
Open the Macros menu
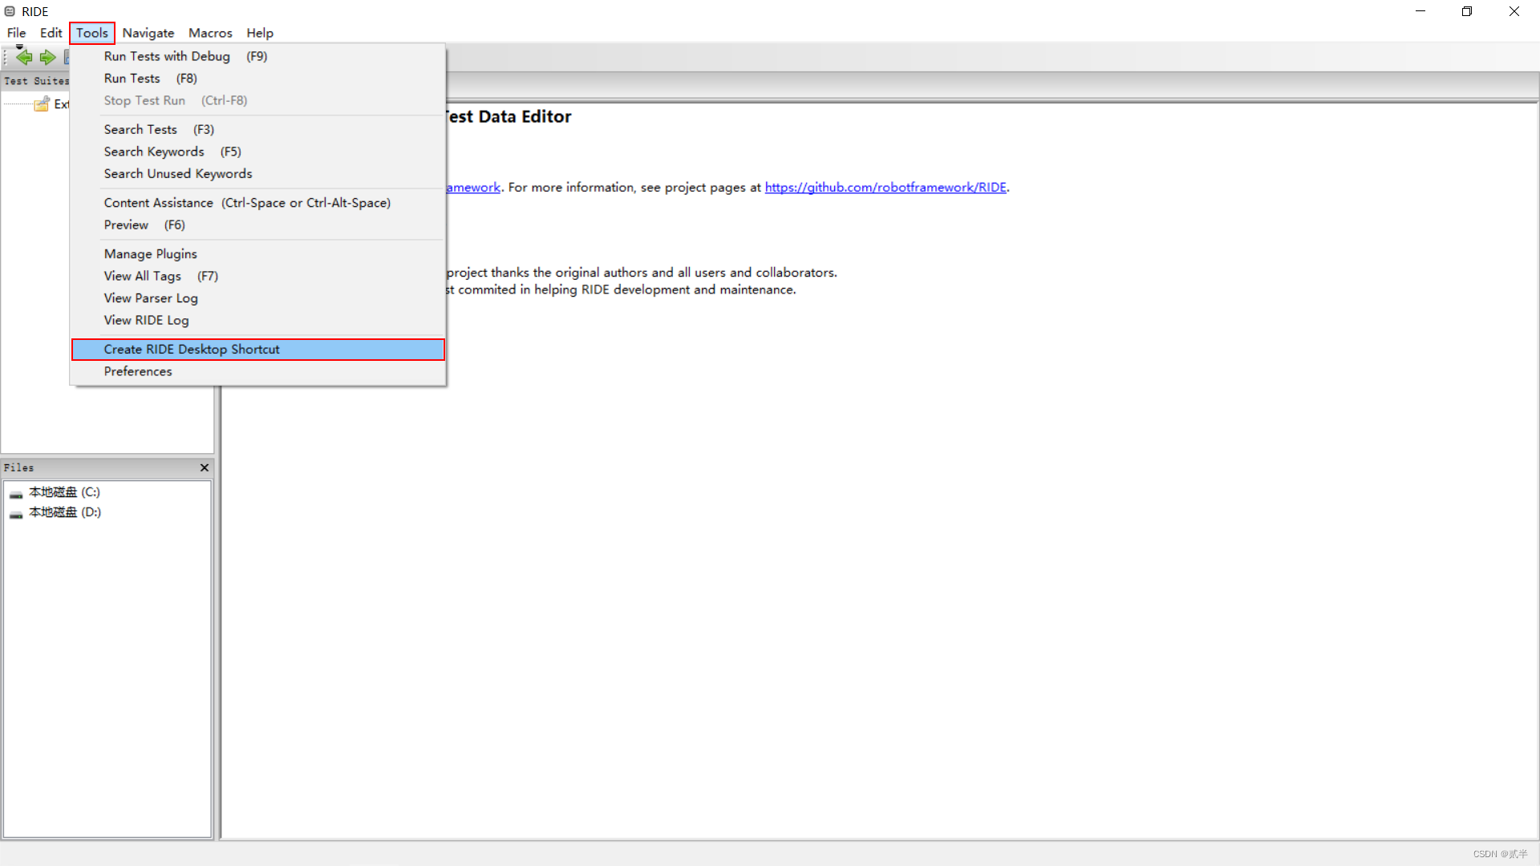click(x=210, y=33)
